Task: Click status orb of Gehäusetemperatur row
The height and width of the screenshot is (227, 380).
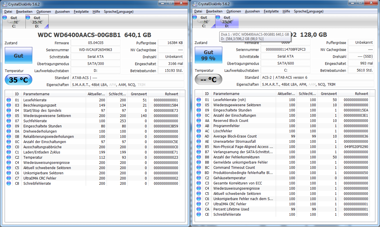Action: pyautogui.click(x=199, y=178)
